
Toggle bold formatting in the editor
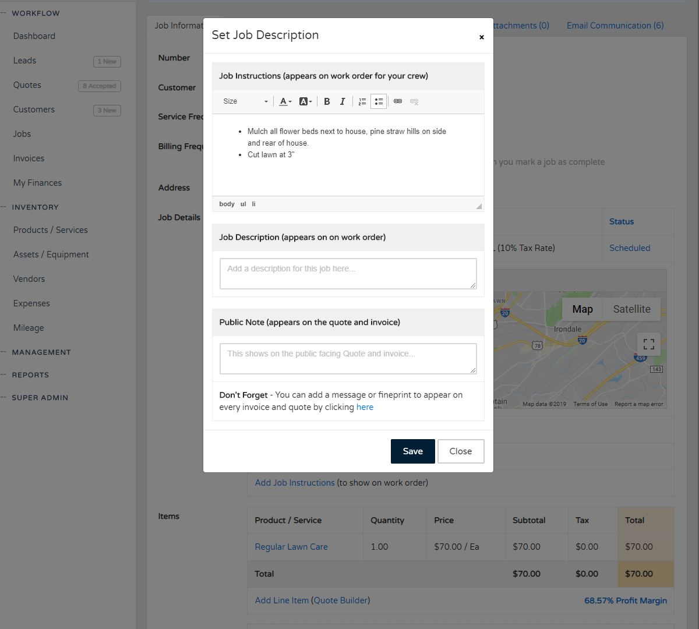tap(327, 101)
